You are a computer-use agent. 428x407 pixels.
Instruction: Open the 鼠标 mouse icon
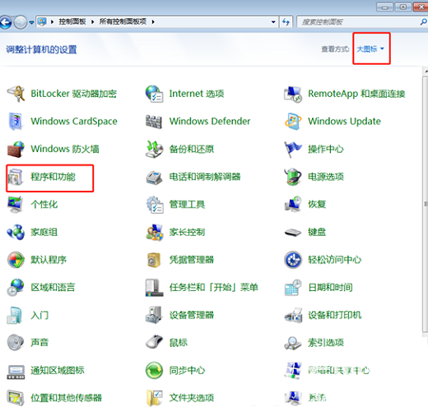154,342
